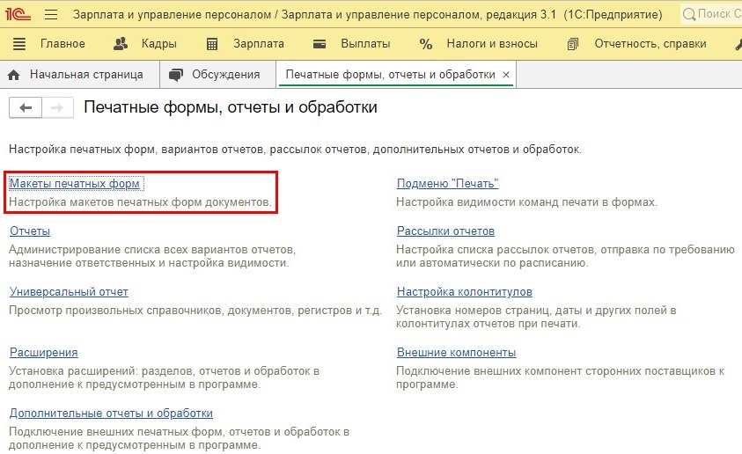The width and height of the screenshot is (742, 454).
Task: Click the Отчетность, справки documents icon
Action: pyautogui.click(x=573, y=44)
